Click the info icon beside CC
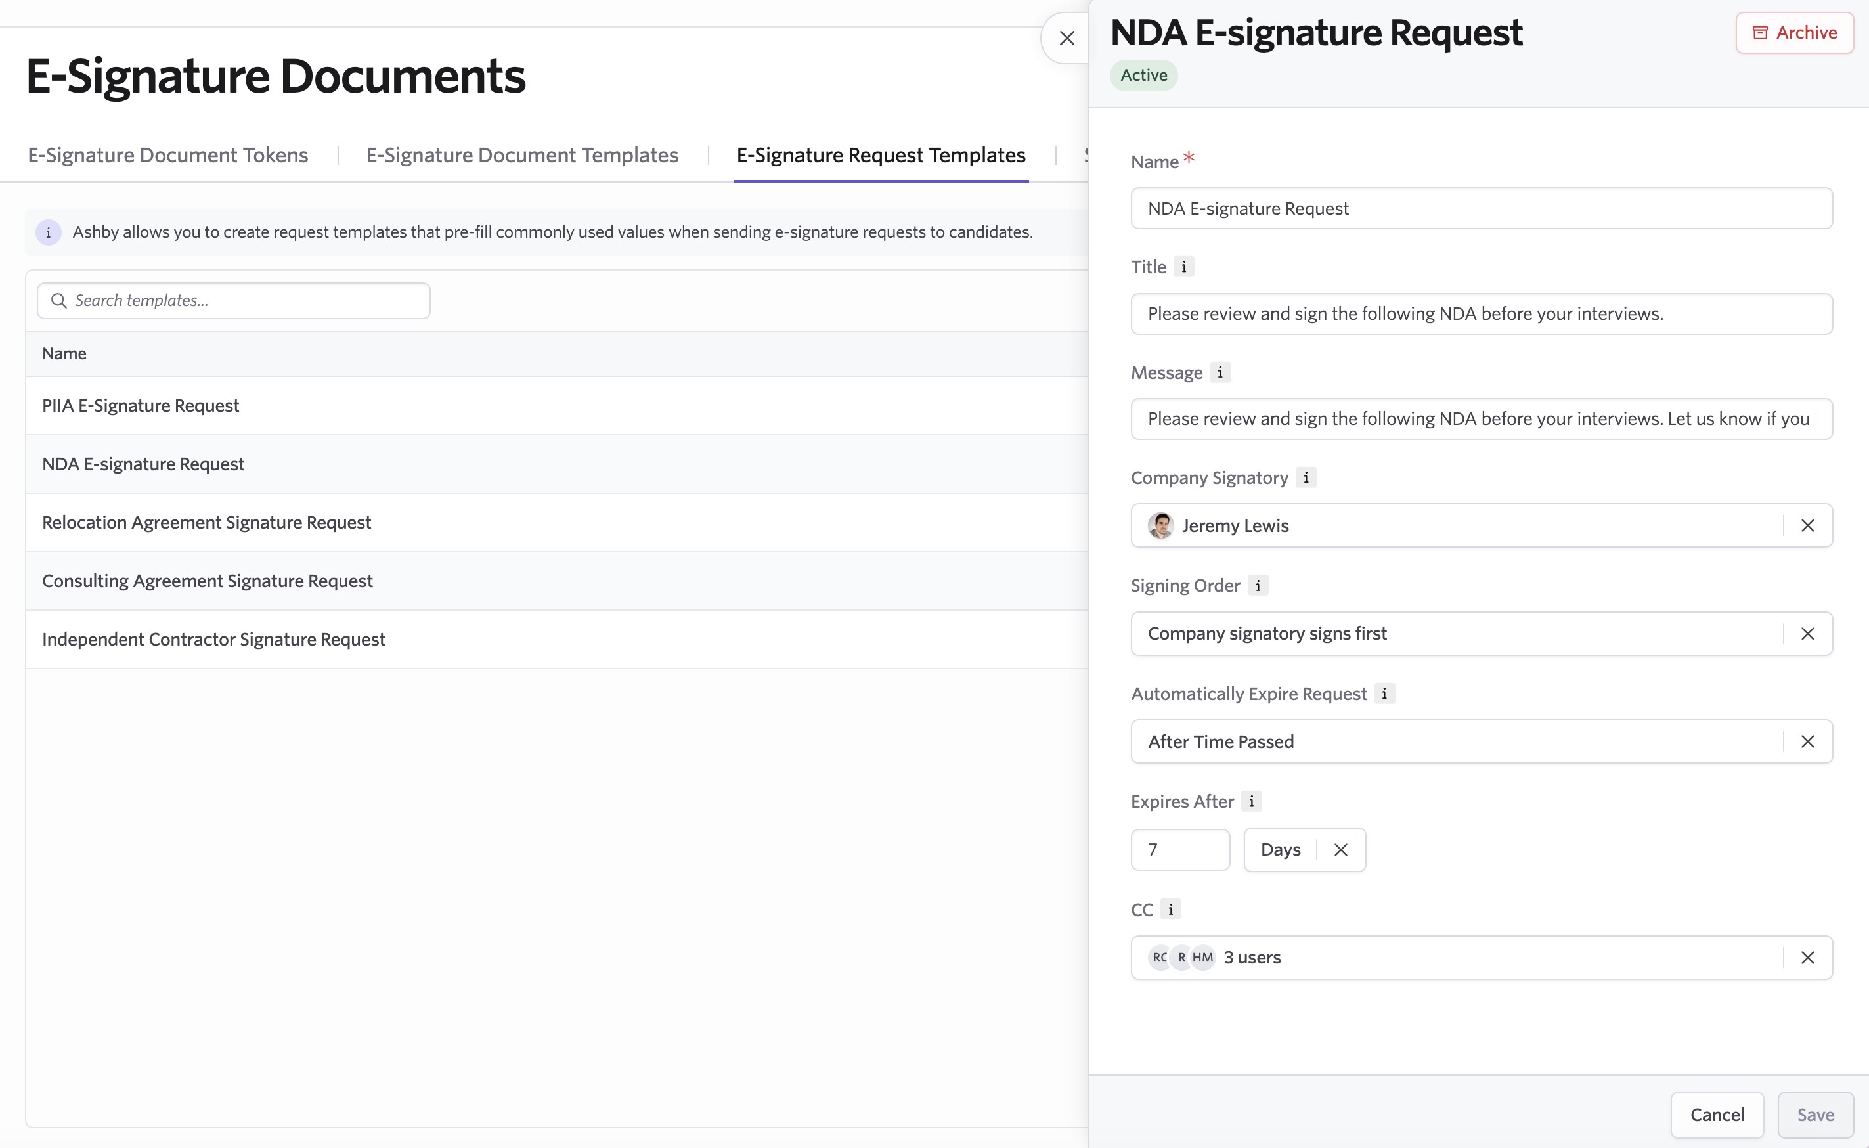This screenshot has width=1869, height=1148. [x=1170, y=909]
